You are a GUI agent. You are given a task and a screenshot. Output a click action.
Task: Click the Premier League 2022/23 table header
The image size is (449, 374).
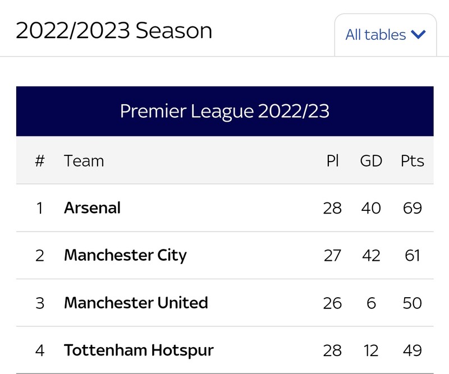[x=225, y=111]
